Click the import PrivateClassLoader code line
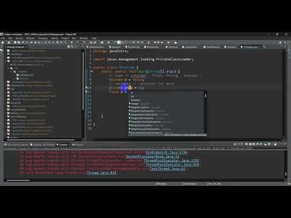The width and height of the screenshot is (291, 218). pyautogui.click(x=144, y=59)
